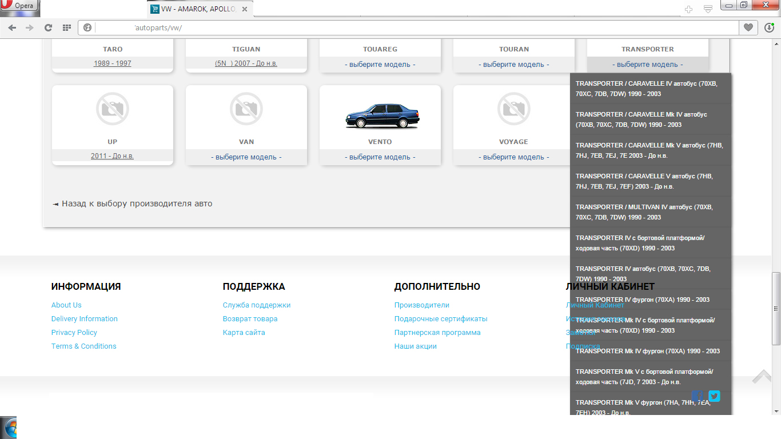Screen dimensions: 781x439
Task: Open the Opera menu button
Action: [x=19, y=6]
